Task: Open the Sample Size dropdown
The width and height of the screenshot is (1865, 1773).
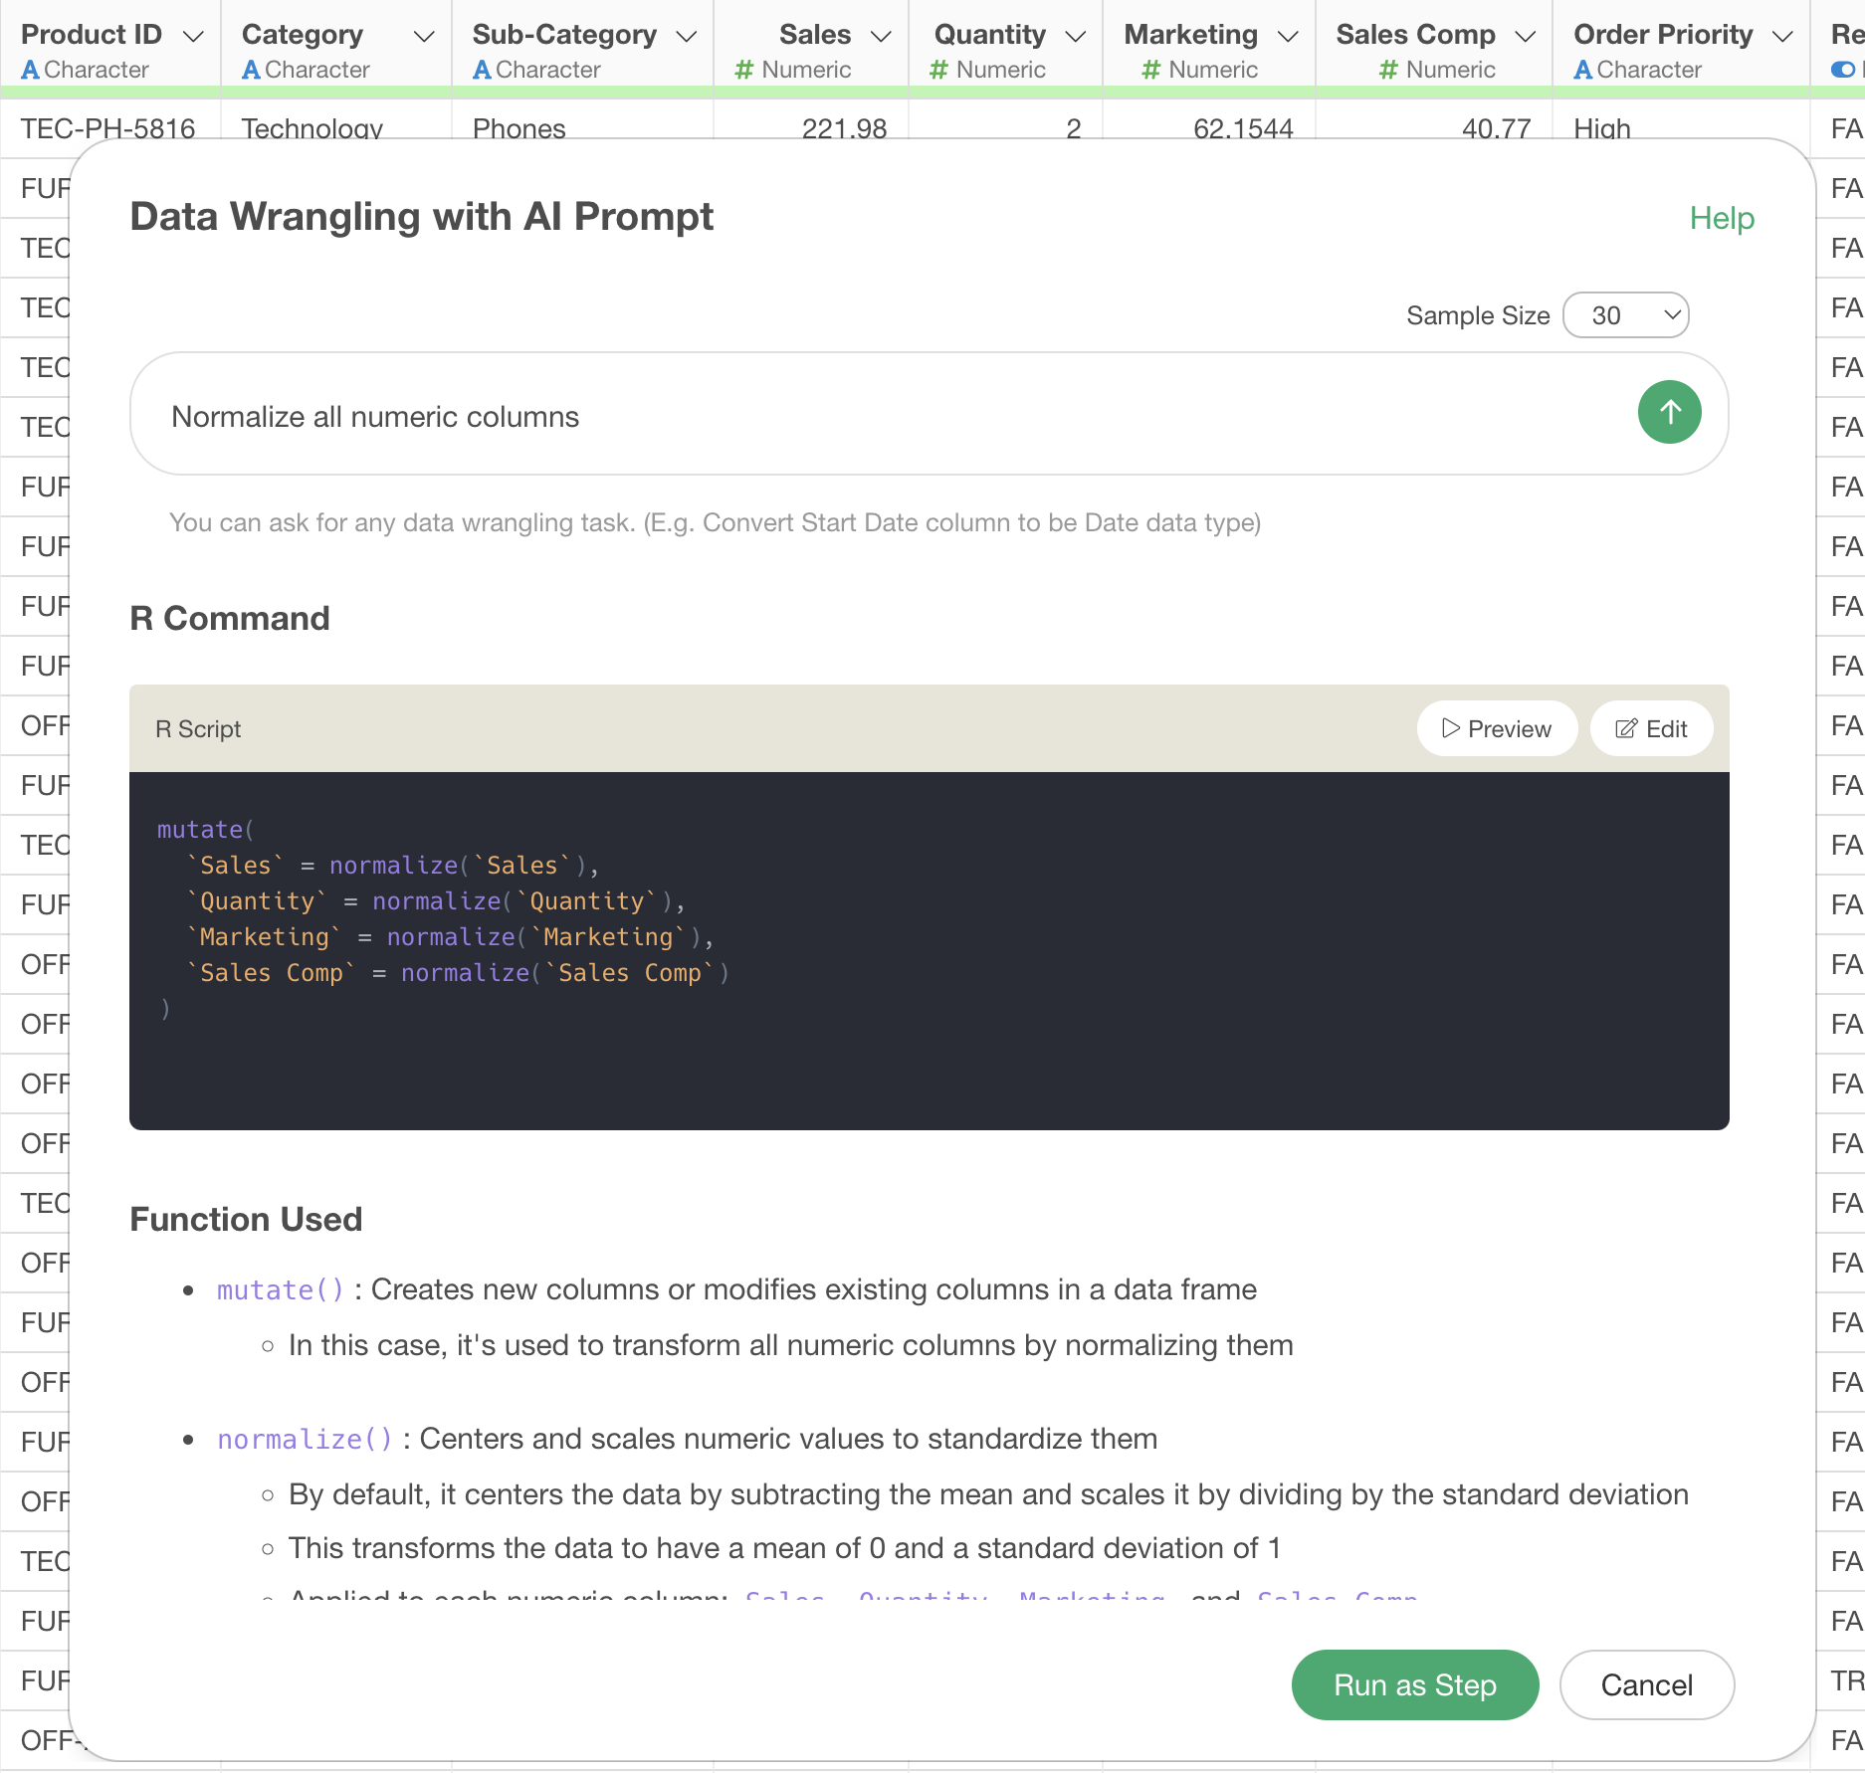Action: tap(1626, 315)
